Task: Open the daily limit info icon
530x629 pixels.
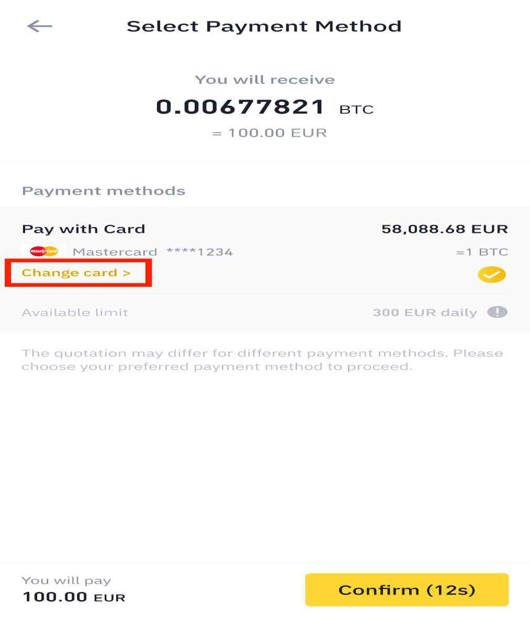Action: point(498,312)
